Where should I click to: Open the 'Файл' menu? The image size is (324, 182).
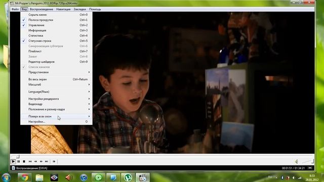[15, 9]
